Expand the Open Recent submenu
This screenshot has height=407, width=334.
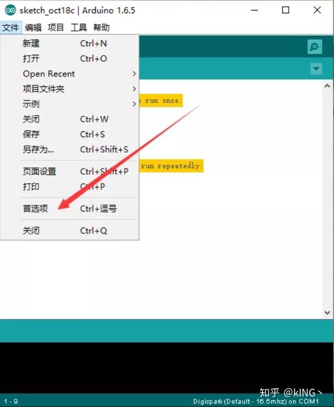[x=69, y=74]
